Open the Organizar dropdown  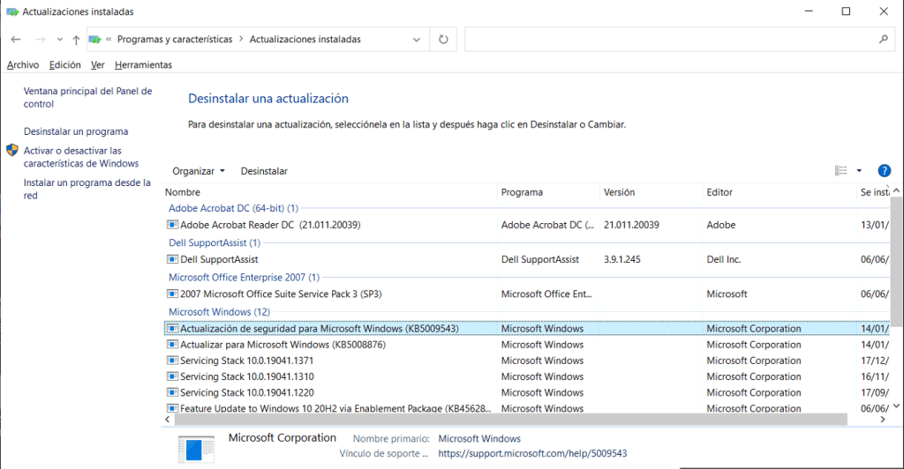click(x=199, y=171)
